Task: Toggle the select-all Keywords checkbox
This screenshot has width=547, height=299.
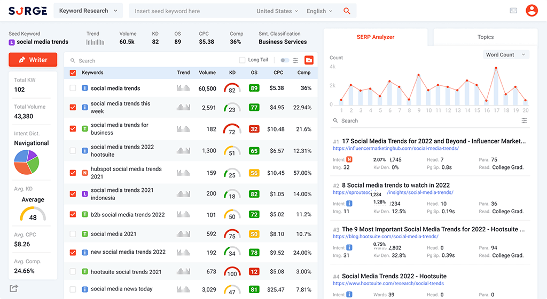Action: click(73, 72)
